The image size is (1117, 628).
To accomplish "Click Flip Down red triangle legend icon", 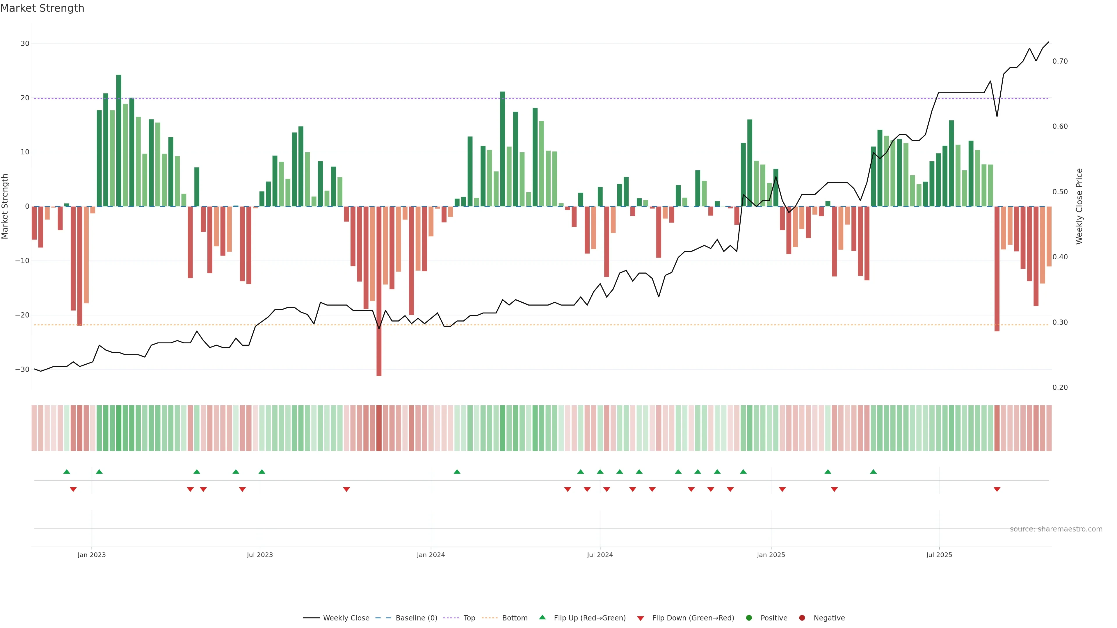I will [x=641, y=618].
